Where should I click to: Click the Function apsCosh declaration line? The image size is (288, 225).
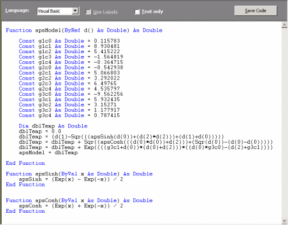(x=79, y=200)
